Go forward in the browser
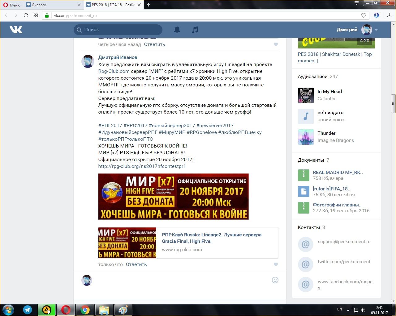The image size is (396, 316). [16, 15]
